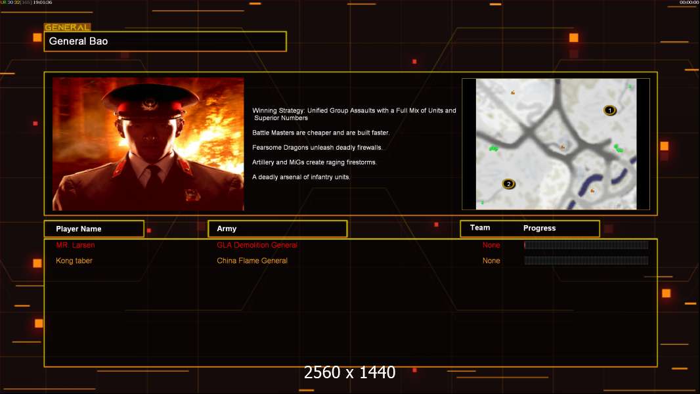Select start position marker 2 on minimap

pyautogui.click(x=508, y=184)
